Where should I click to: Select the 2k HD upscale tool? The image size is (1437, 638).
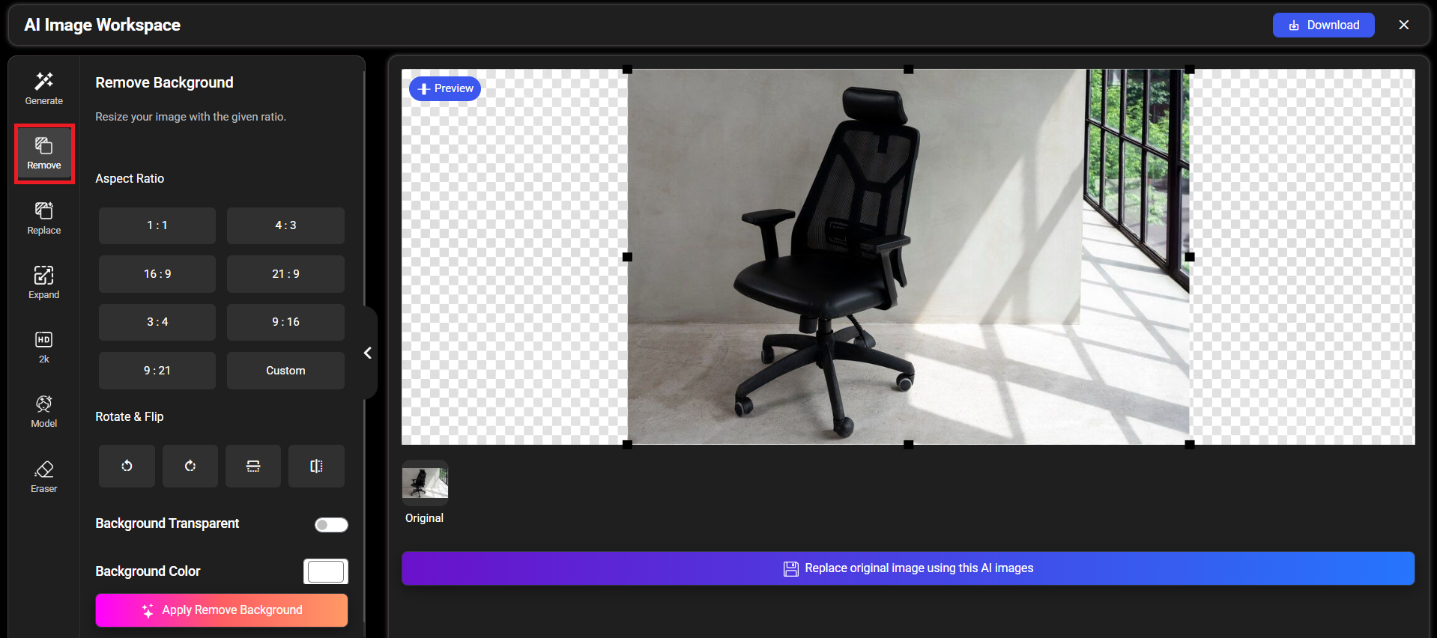pyautogui.click(x=43, y=347)
